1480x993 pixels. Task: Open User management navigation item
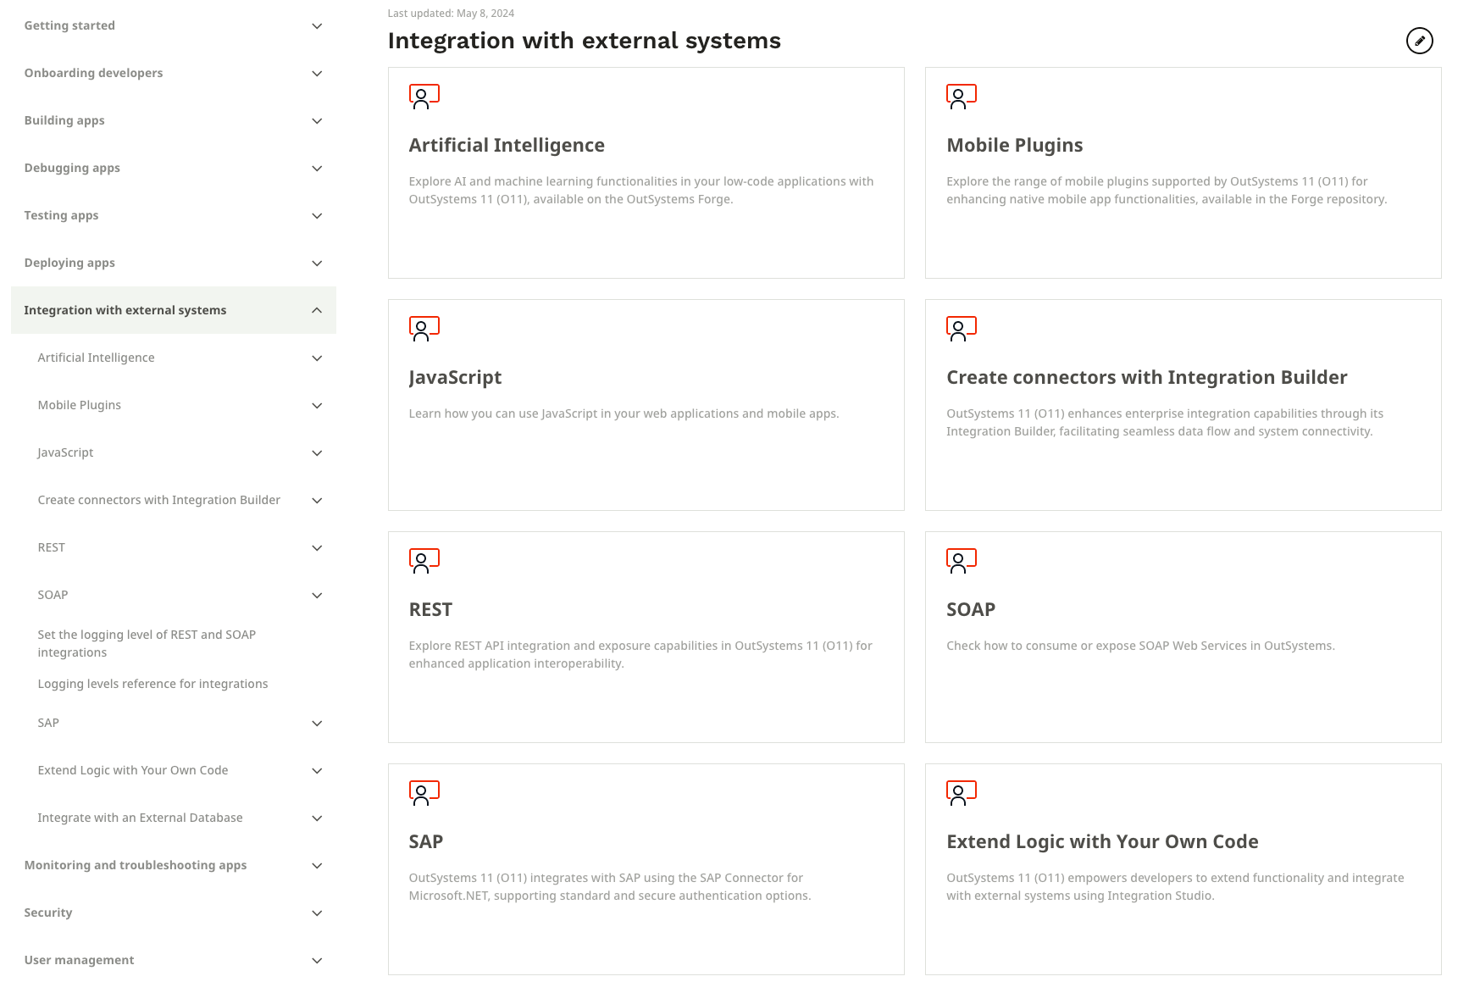(79, 959)
